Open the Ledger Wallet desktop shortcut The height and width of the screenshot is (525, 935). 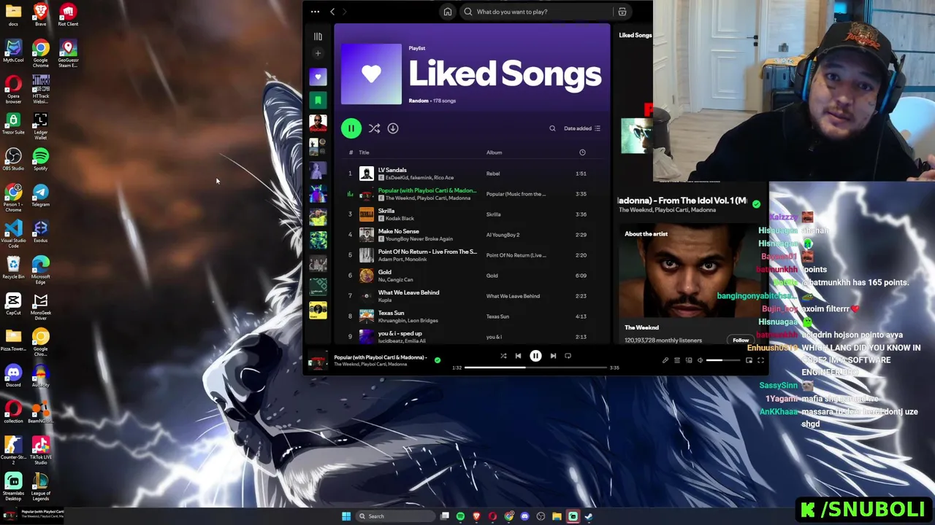click(40, 125)
